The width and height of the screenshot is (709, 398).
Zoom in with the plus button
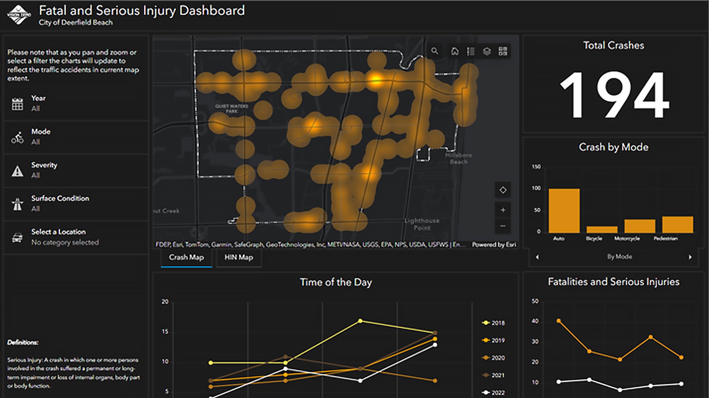click(503, 210)
